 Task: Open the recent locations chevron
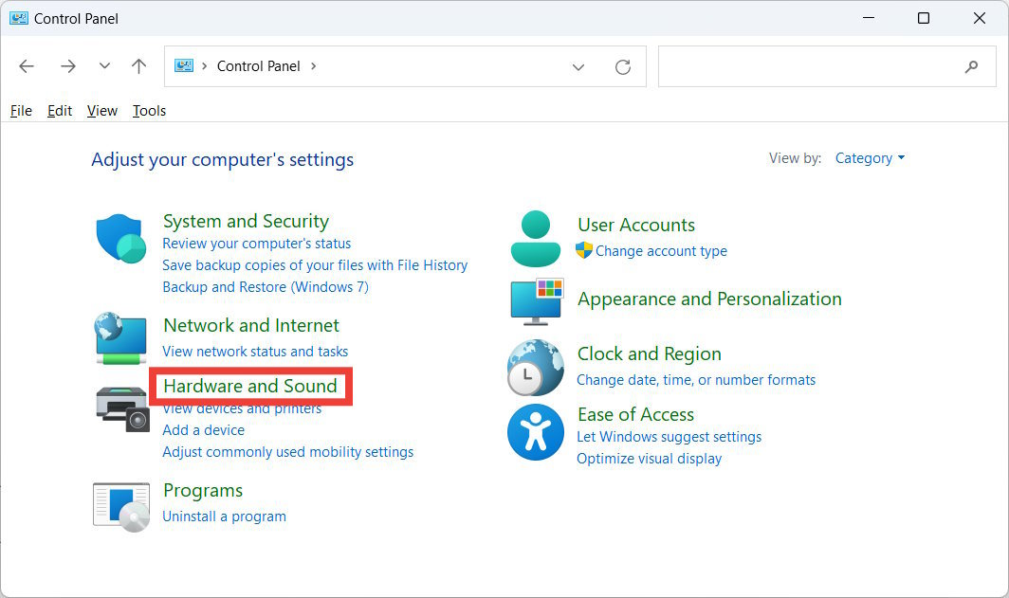coord(104,66)
